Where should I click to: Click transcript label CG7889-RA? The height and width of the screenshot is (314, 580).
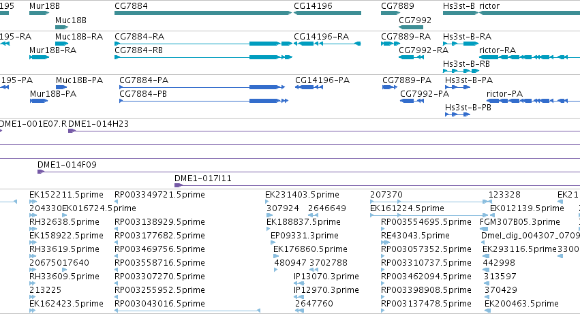pos(406,37)
